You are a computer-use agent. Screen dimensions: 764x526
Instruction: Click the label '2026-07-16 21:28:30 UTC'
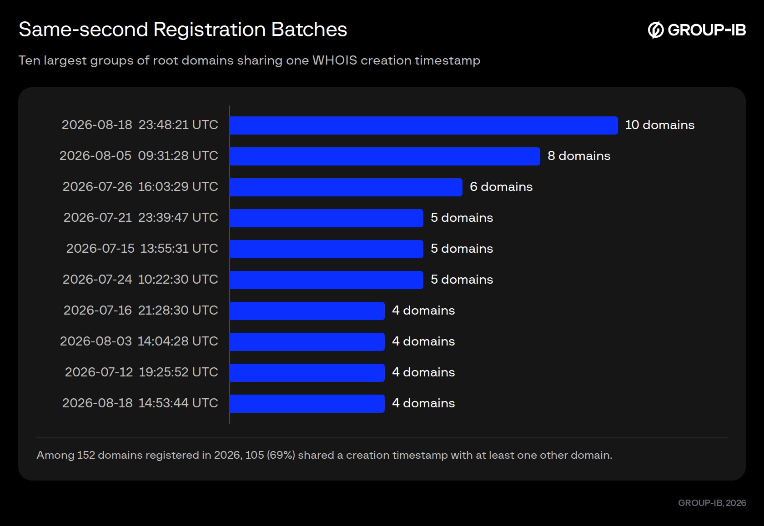141,311
